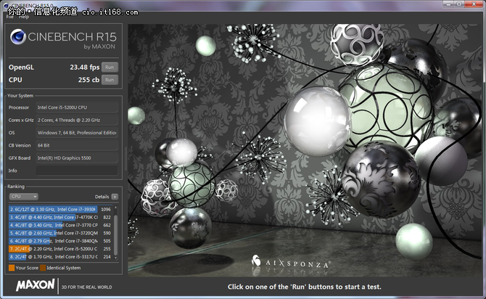
Task: Click the GFX Board field HD Graphics 5500
Action: pos(77,158)
